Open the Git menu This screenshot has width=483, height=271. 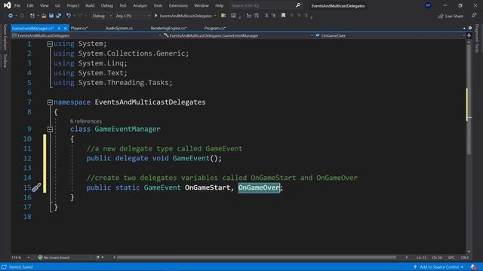(57, 5)
